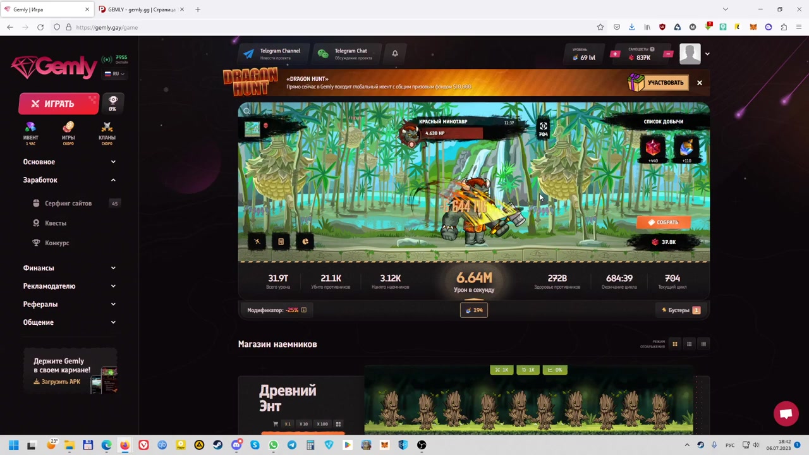
Task: Click the УЧАСТВОВАТЬ button in banner
Action: [658, 83]
